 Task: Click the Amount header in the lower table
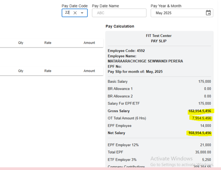89,71
